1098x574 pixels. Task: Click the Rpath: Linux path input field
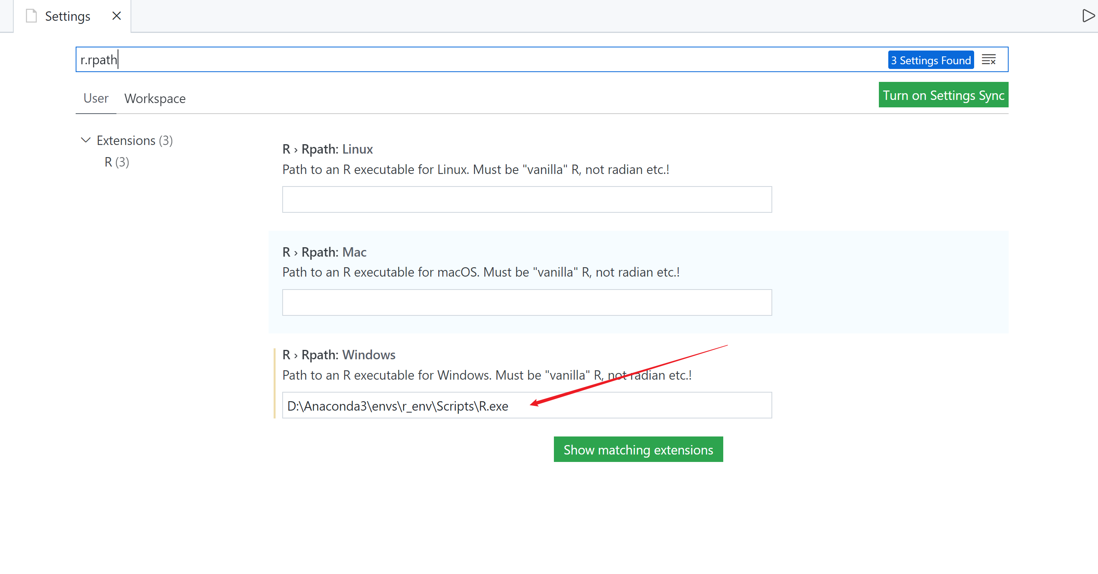(x=526, y=199)
